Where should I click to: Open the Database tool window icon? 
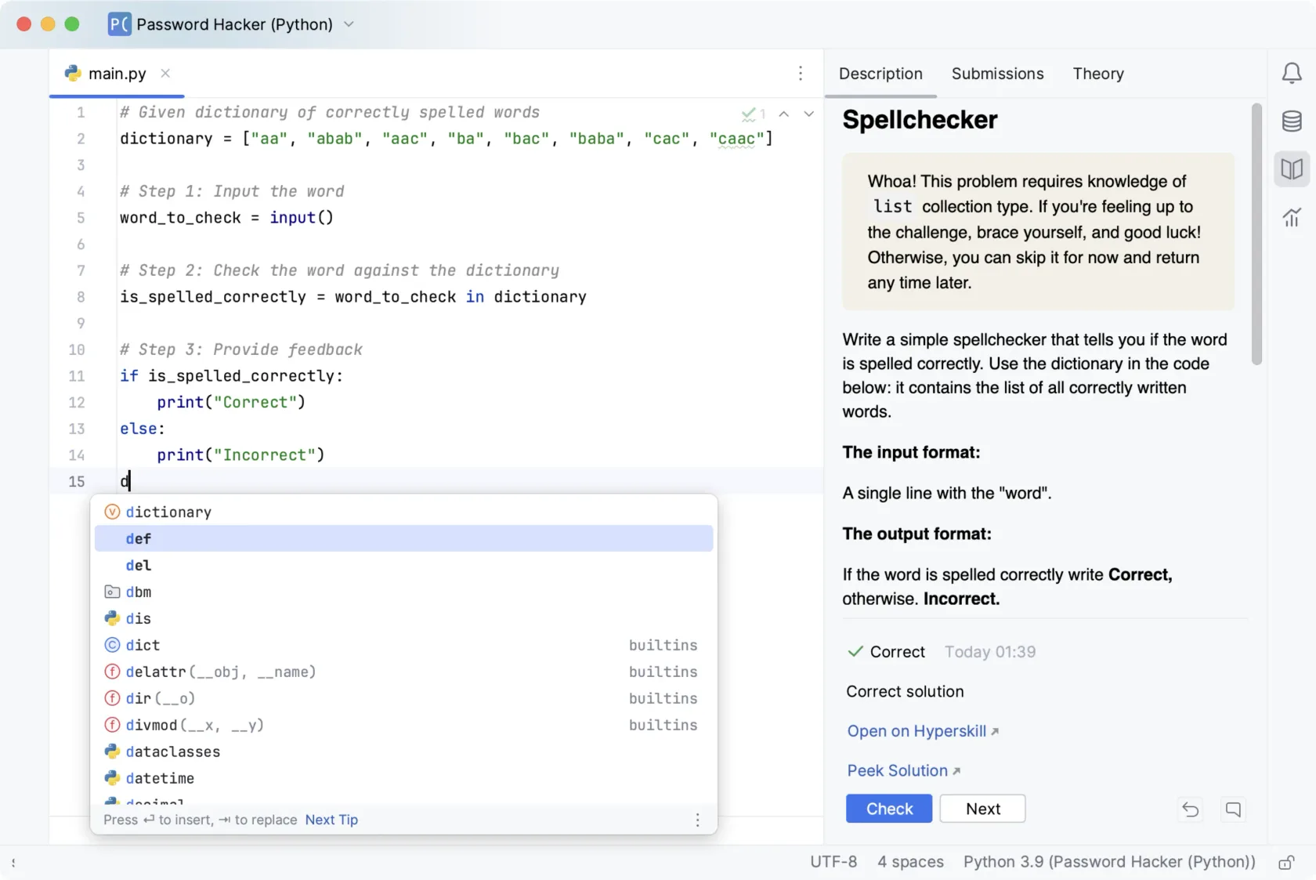click(x=1291, y=121)
